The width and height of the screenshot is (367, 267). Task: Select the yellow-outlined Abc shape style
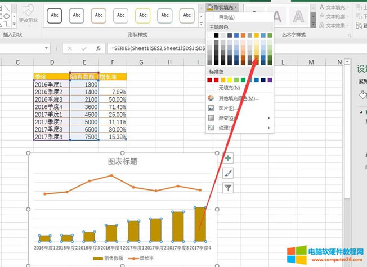[x=143, y=16]
